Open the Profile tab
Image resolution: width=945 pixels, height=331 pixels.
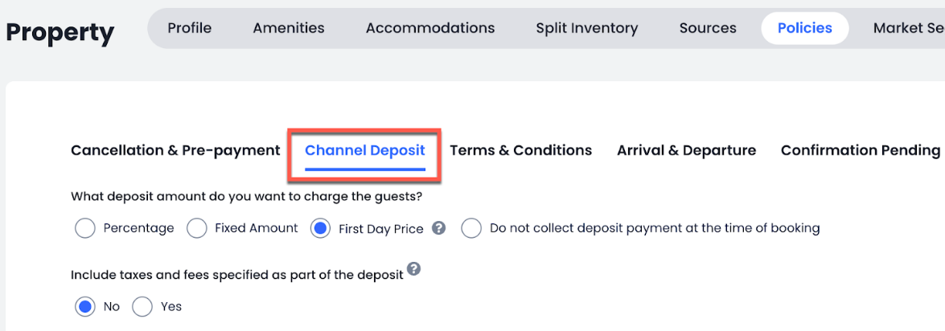click(190, 28)
